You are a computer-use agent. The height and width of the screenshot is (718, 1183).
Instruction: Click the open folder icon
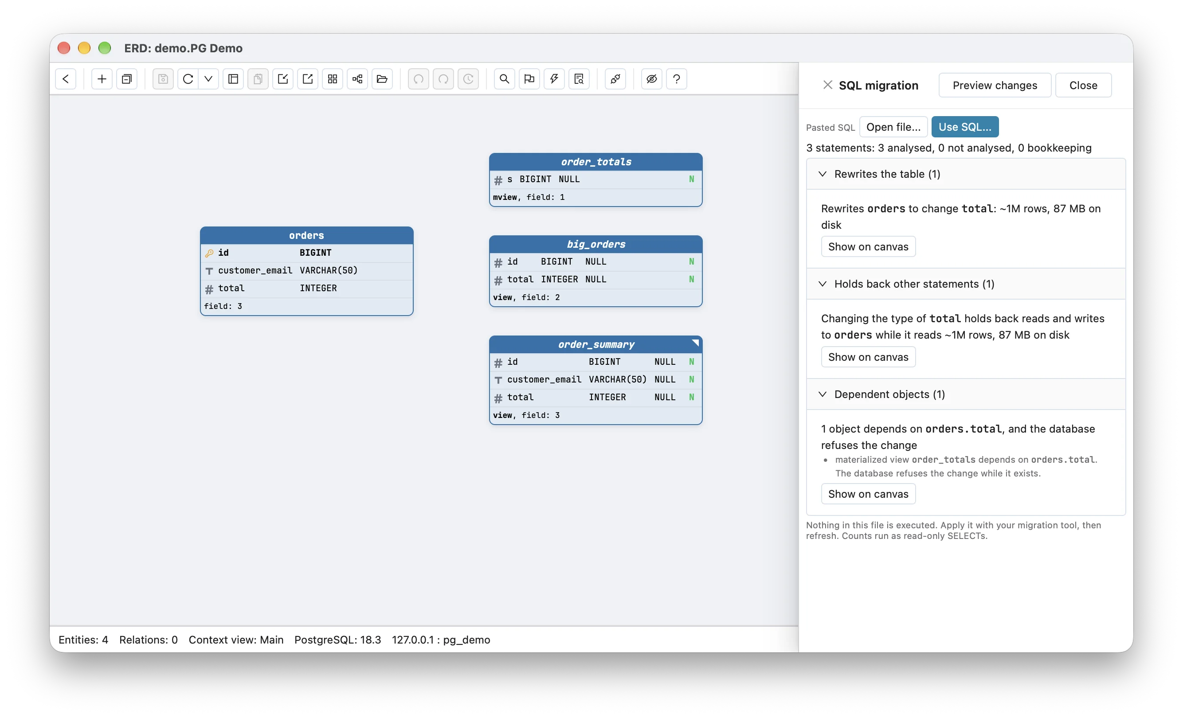pos(382,79)
